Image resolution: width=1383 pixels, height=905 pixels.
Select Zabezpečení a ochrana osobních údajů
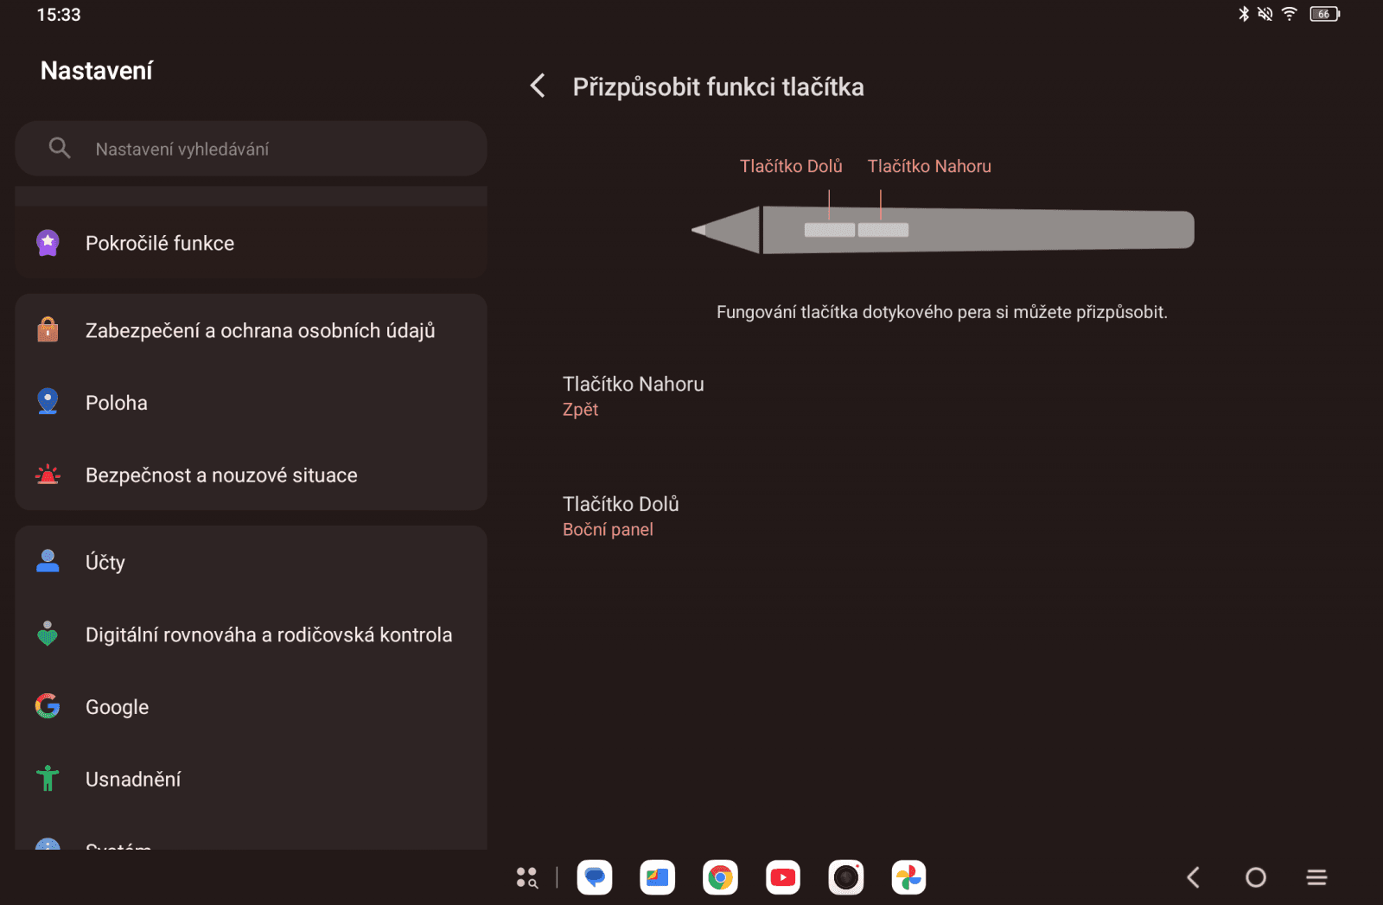pyautogui.click(x=259, y=329)
